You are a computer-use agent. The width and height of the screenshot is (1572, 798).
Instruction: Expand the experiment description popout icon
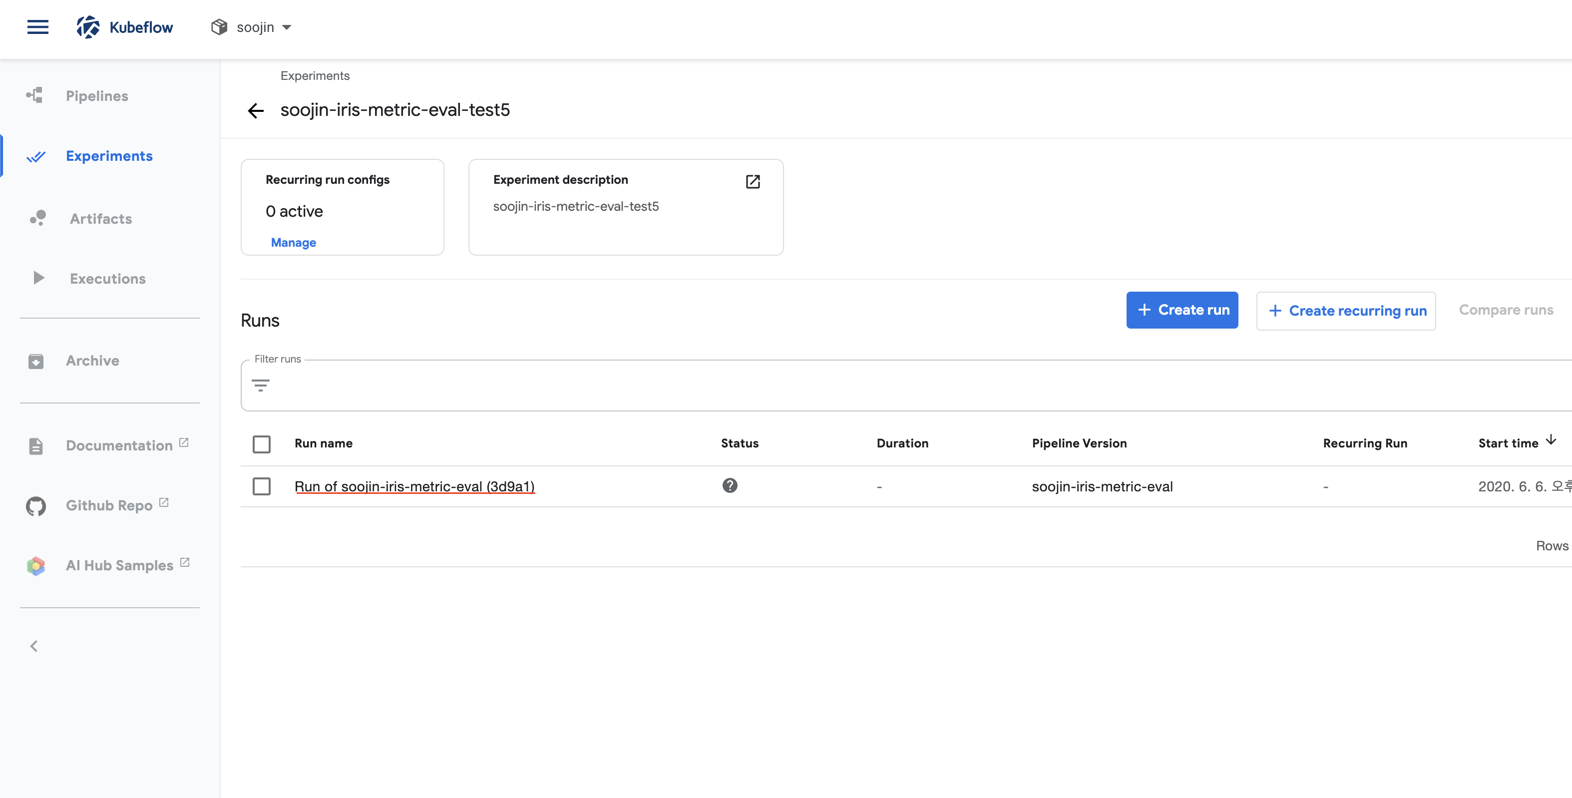[x=753, y=181]
